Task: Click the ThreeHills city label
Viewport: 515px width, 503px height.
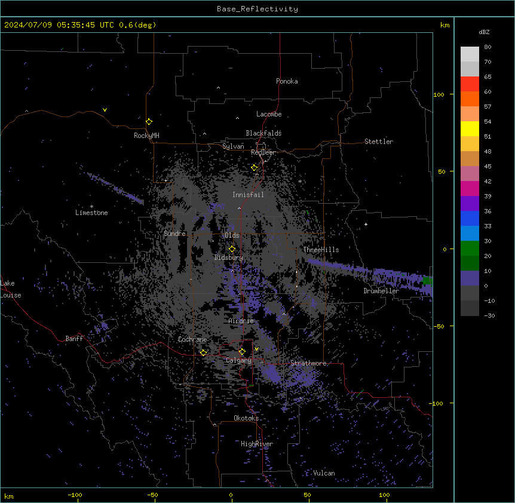Action: (321, 250)
